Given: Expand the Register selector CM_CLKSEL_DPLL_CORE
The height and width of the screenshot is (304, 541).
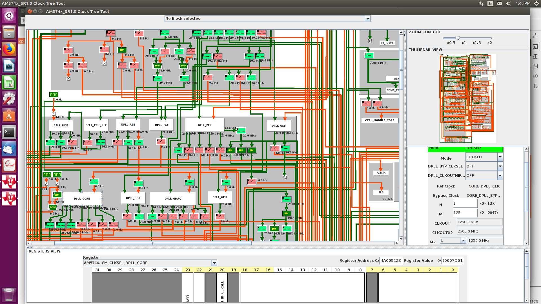Looking at the screenshot, I should click(214, 263).
